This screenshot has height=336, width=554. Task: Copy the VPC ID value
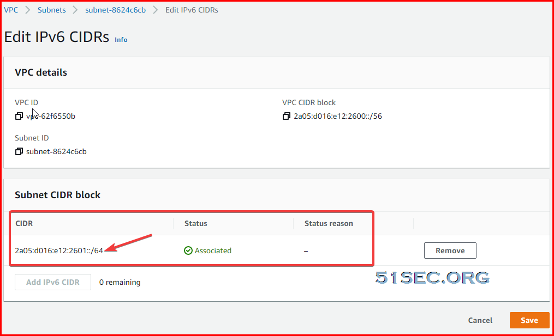pos(19,116)
